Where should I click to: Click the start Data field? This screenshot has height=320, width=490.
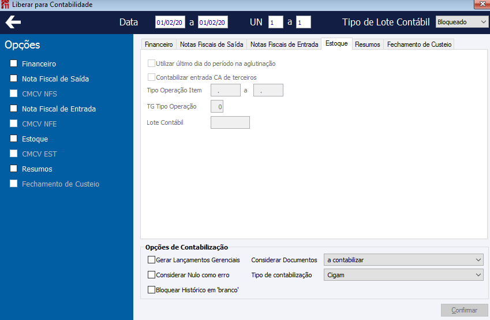170,22
